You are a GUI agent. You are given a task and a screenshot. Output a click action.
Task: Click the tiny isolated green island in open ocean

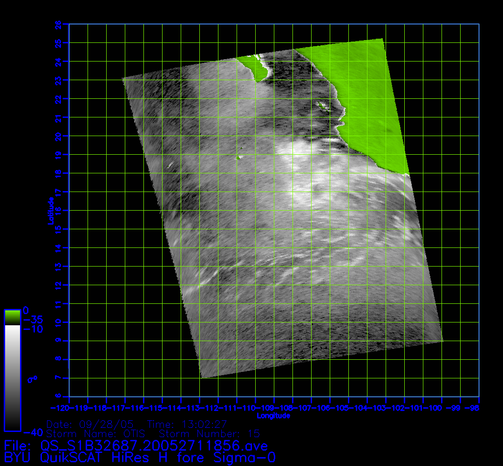click(x=239, y=157)
